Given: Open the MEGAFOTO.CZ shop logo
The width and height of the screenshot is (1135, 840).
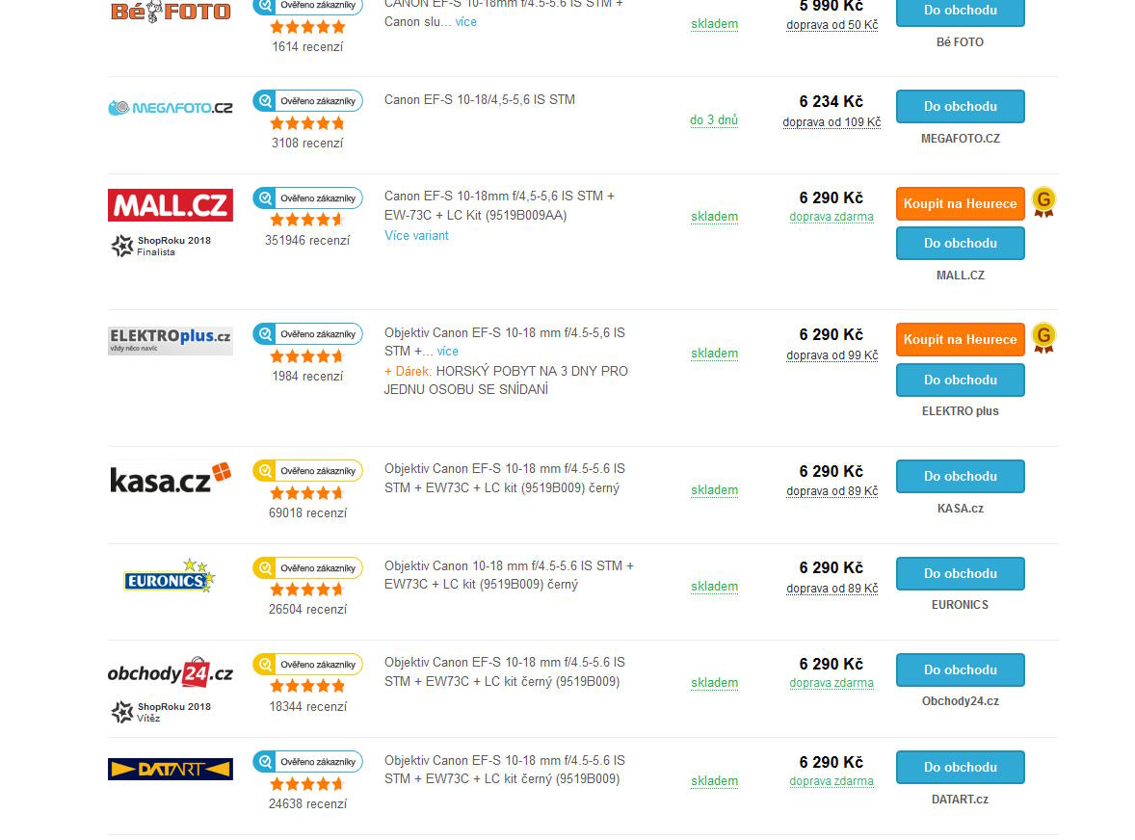Looking at the screenshot, I should (x=171, y=108).
